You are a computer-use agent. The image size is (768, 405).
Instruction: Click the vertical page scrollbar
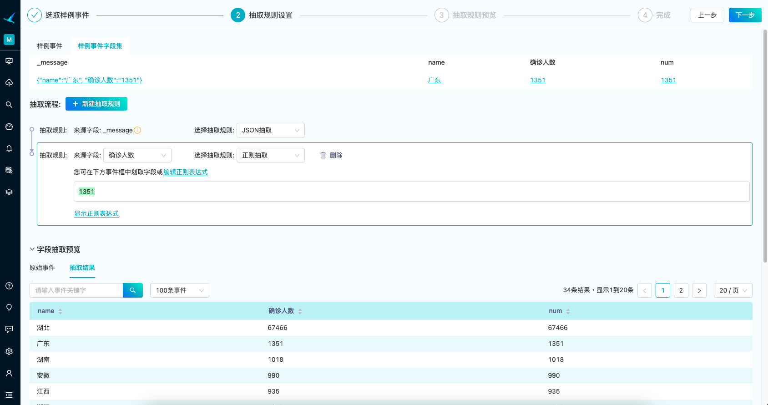pyautogui.click(x=765, y=146)
